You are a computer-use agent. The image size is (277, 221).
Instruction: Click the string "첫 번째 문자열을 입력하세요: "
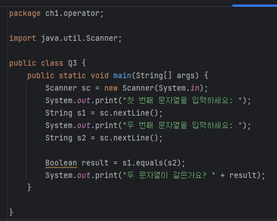pyautogui.click(x=182, y=100)
